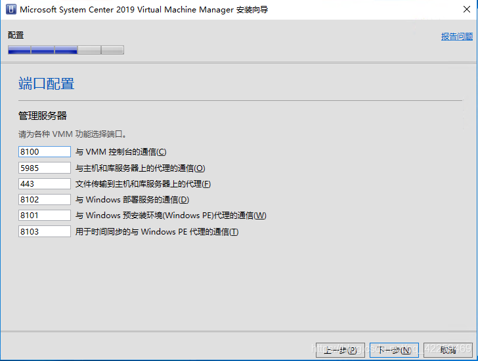Click the label 与 Windows 预安装环境(Windows PE)代理的通信(W)
The image size is (478, 361).
(x=171, y=216)
